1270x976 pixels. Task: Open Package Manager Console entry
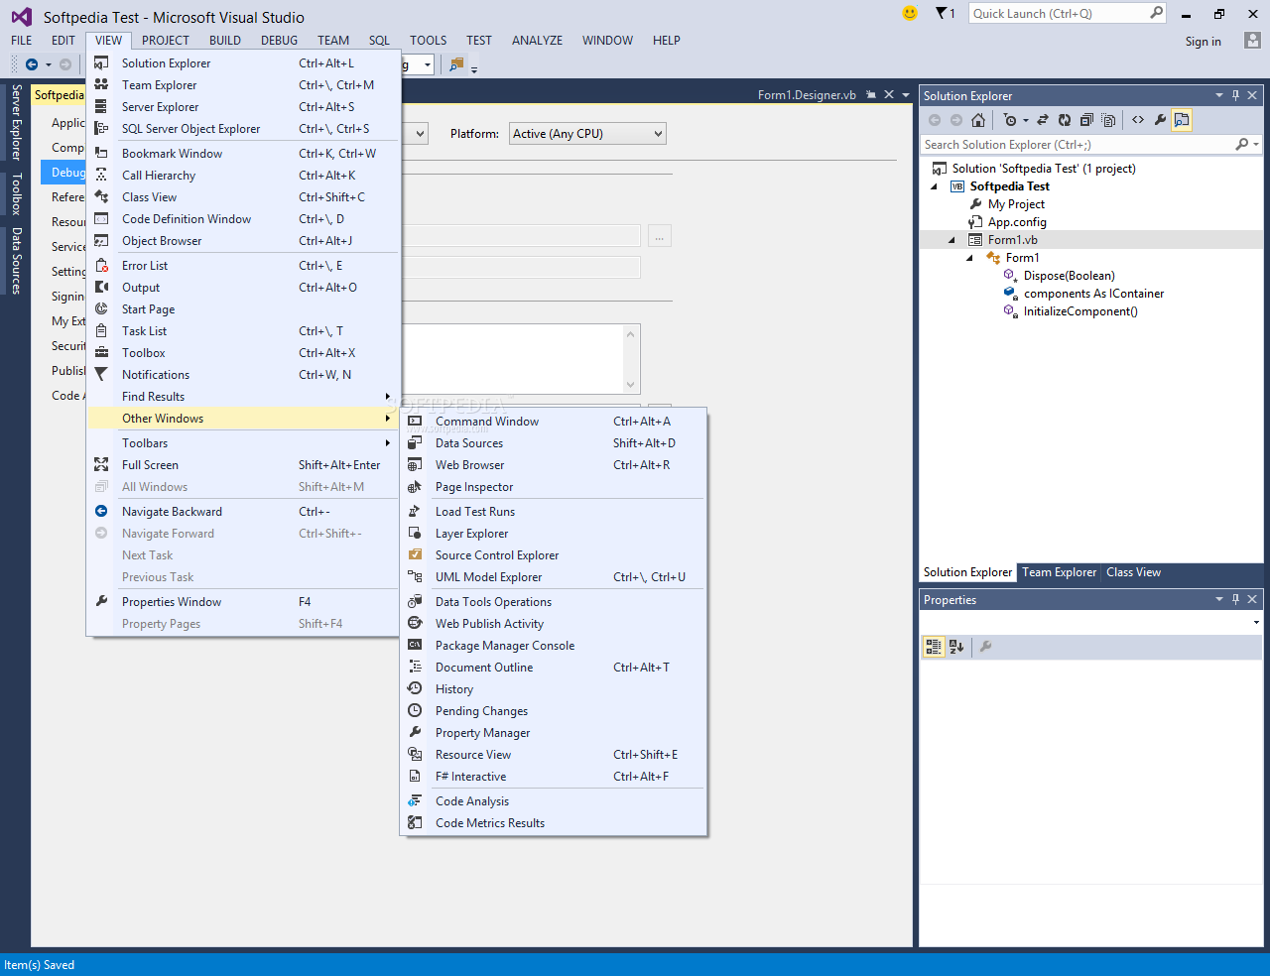tap(554, 646)
